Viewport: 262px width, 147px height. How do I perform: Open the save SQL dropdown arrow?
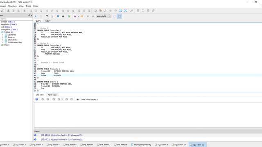click(x=78, y=16)
